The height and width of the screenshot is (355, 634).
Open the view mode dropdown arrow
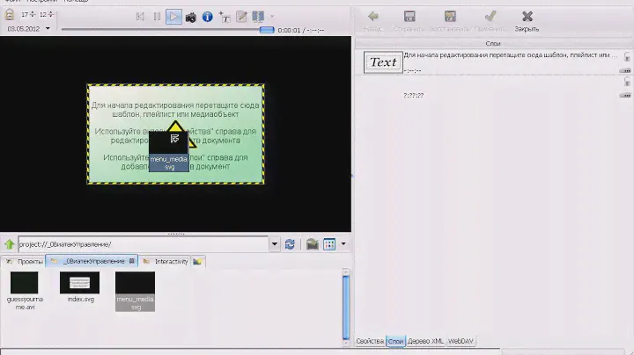343,244
